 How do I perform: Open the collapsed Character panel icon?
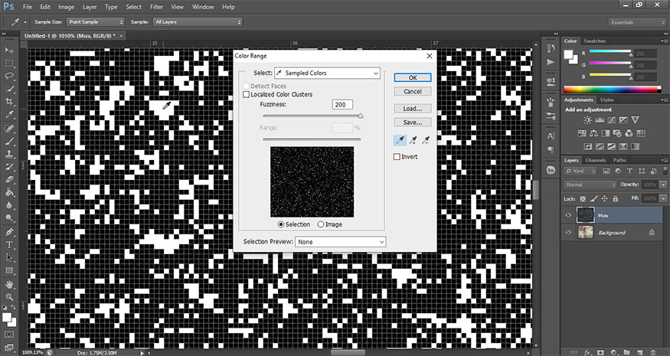551,136
